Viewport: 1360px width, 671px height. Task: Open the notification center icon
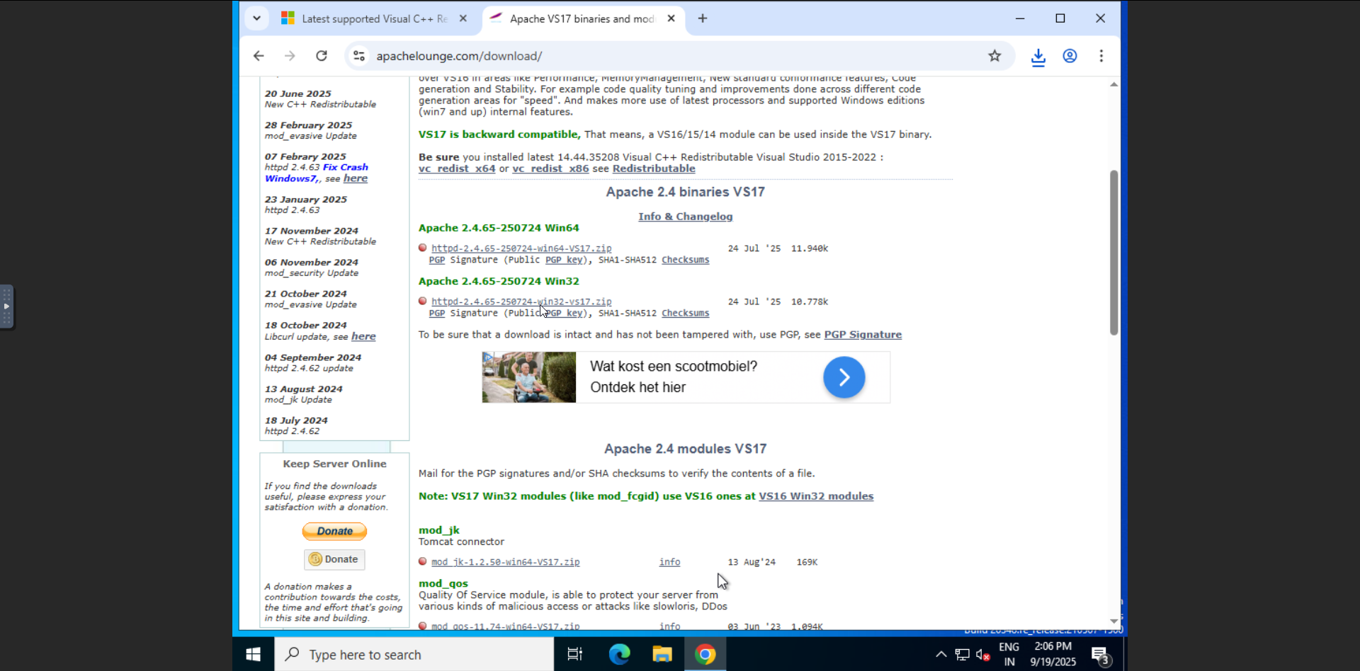(1100, 655)
